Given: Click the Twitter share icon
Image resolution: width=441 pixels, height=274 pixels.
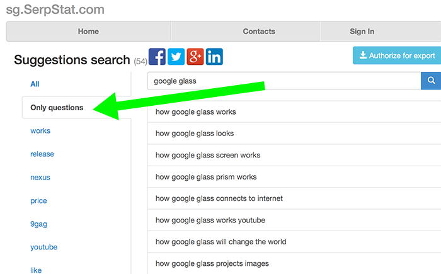Looking at the screenshot, I should point(176,57).
